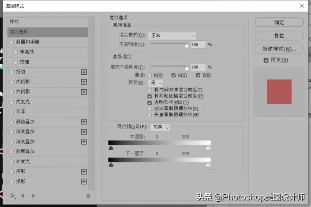Uncheck the B(B) channel checkbox
This screenshot has height=207, width=311.
(x=198, y=75)
